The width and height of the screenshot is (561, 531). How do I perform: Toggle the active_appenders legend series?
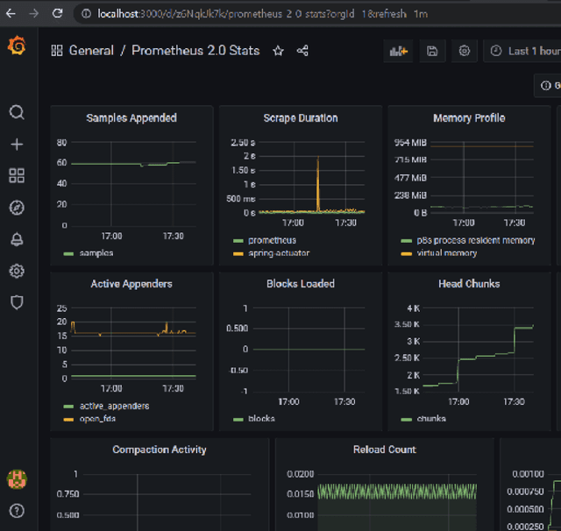(114, 406)
